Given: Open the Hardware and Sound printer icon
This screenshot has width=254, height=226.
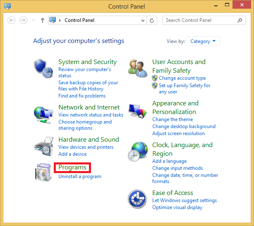Looking at the screenshot, I should [x=43, y=146].
